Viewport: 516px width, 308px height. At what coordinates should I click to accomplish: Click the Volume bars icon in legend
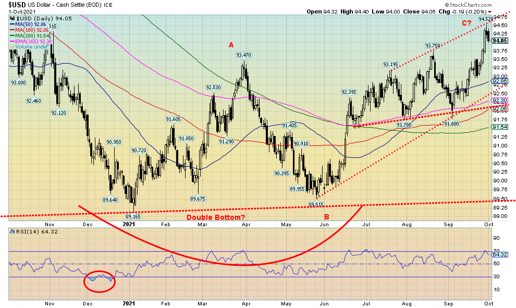click(11, 47)
